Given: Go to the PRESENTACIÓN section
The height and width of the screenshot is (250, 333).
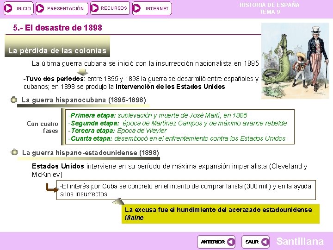Looking at the screenshot, I should tap(62, 8).
